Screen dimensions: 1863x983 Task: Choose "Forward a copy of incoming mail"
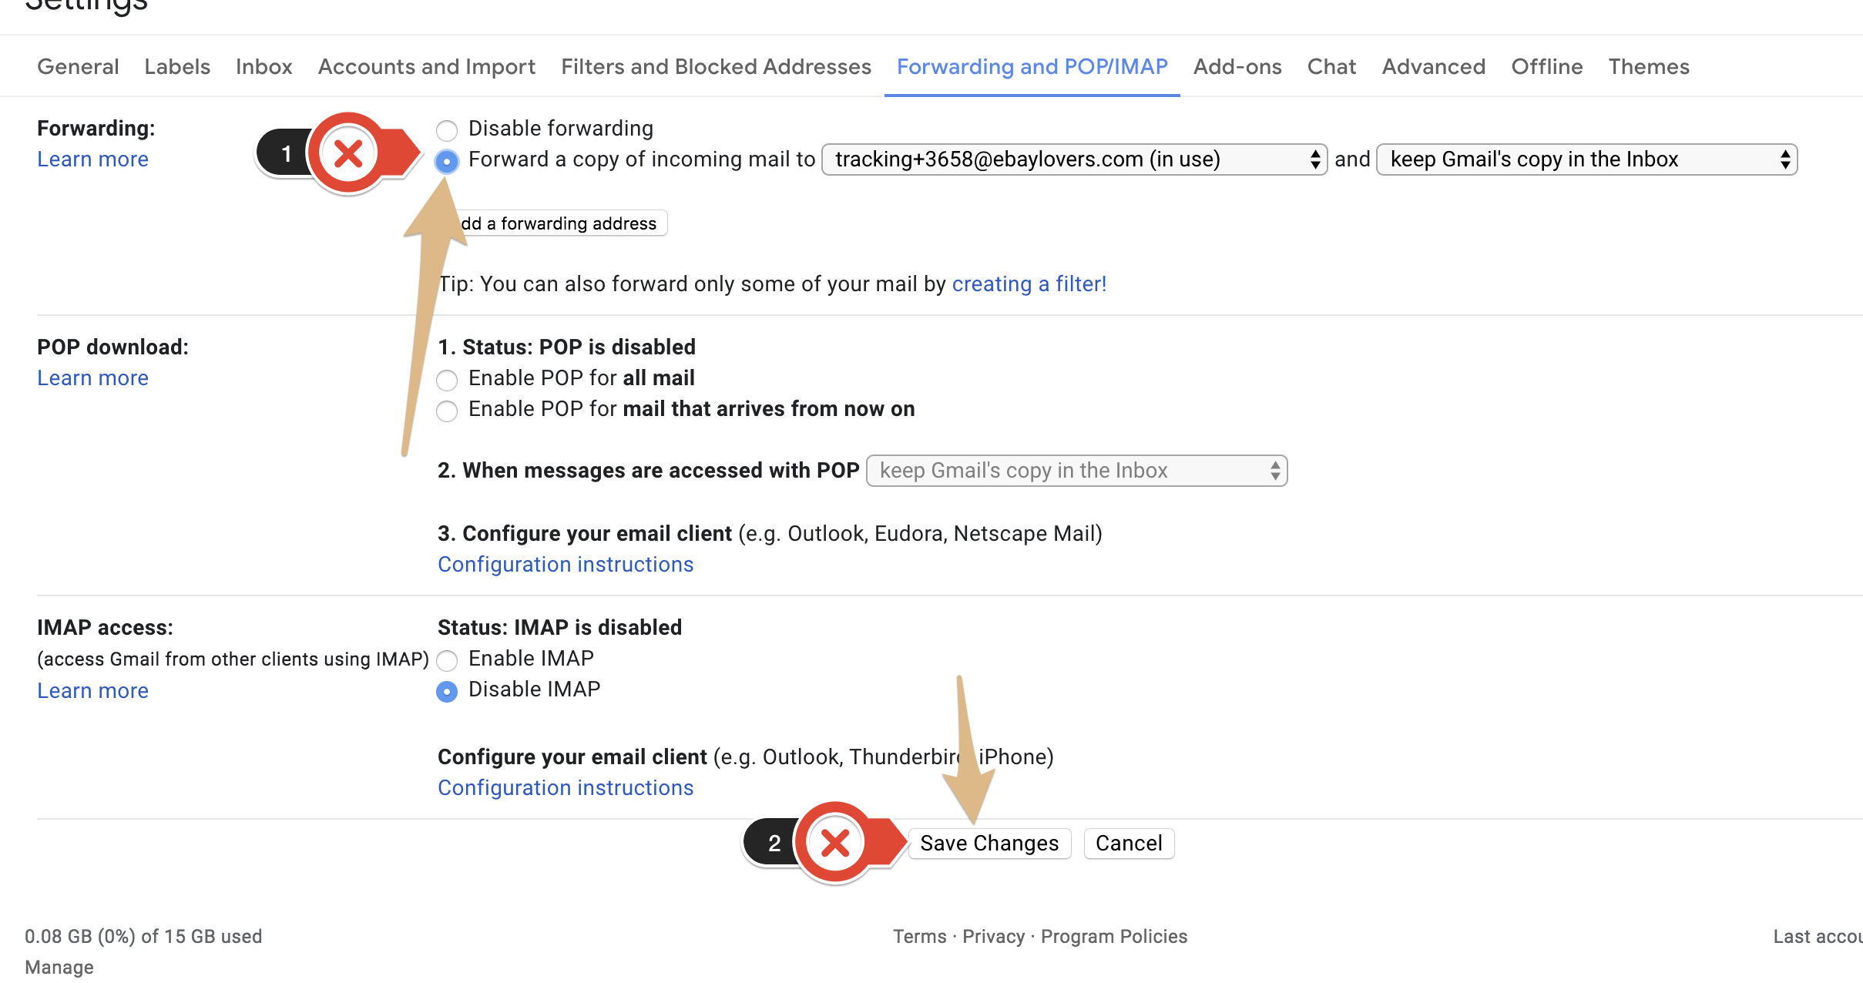coord(447,162)
